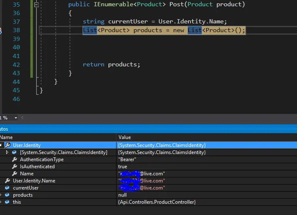The width and height of the screenshot is (297, 215).
Task: Click the wrench icon beside Name property
Action: pos(14,174)
